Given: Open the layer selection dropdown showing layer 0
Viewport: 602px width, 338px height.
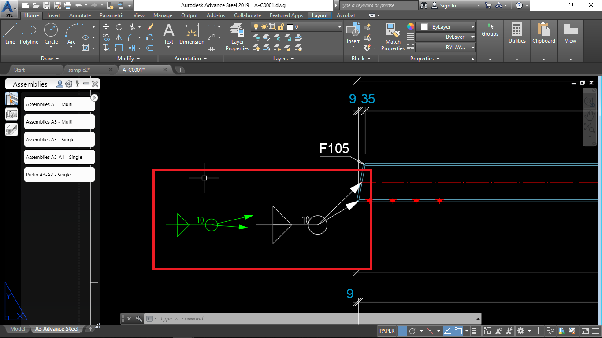Looking at the screenshot, I should [x=339, y=26].
